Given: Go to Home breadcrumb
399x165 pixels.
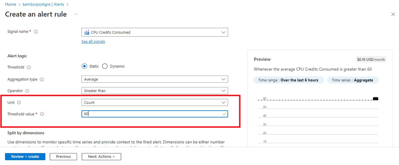Looking at the screenshot, I should pyautogui.click(x=10, y=4).
